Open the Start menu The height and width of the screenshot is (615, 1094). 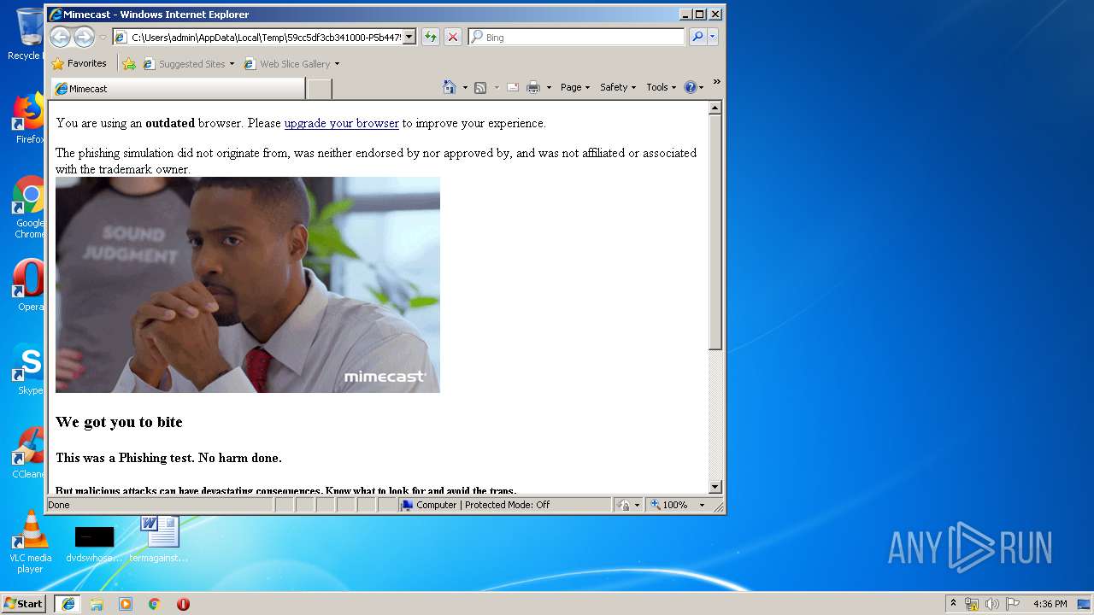(24, 603)
